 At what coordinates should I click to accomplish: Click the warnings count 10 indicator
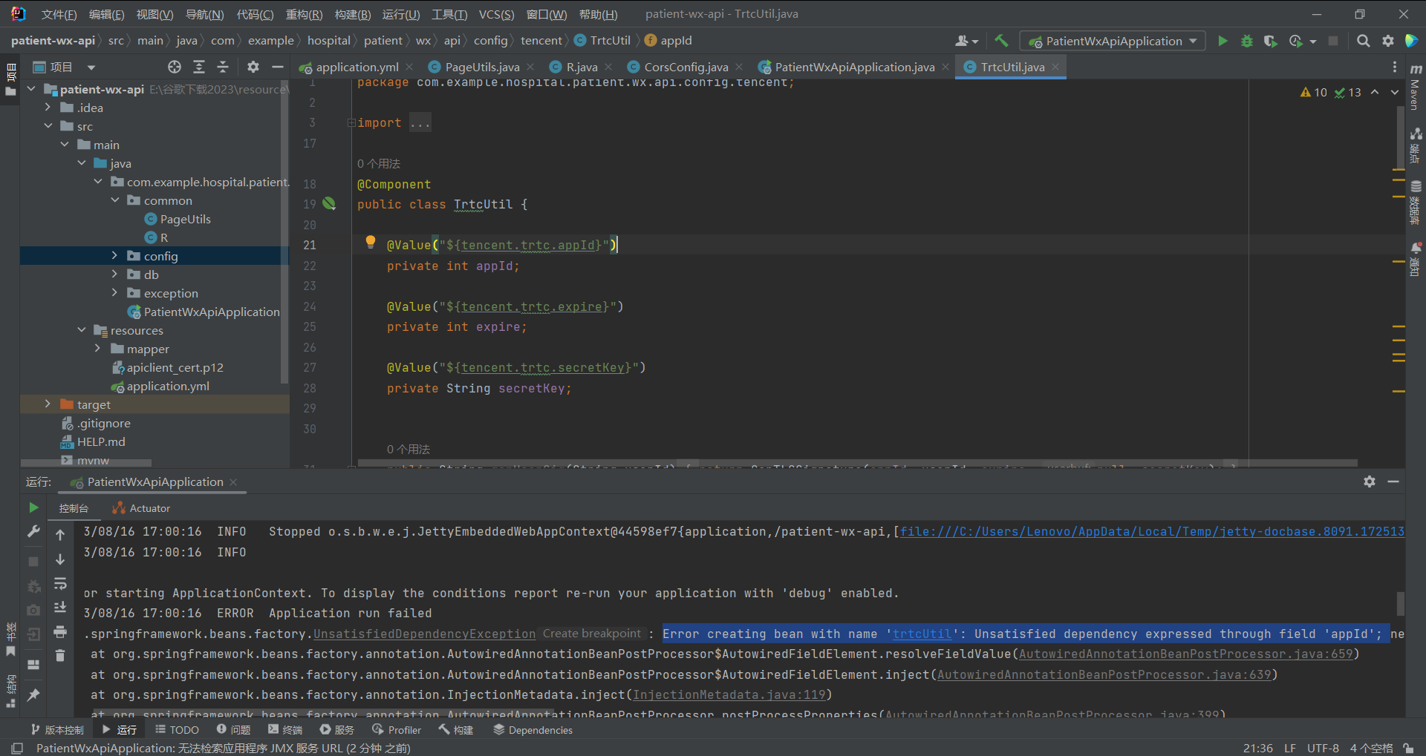pos(1313,92)
